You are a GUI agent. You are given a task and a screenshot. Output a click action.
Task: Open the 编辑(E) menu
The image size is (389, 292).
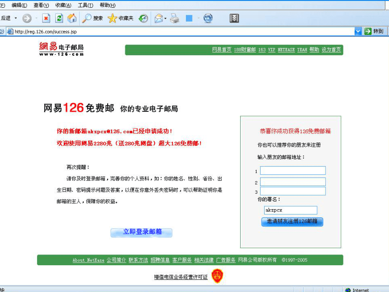(x=19, y=5)
